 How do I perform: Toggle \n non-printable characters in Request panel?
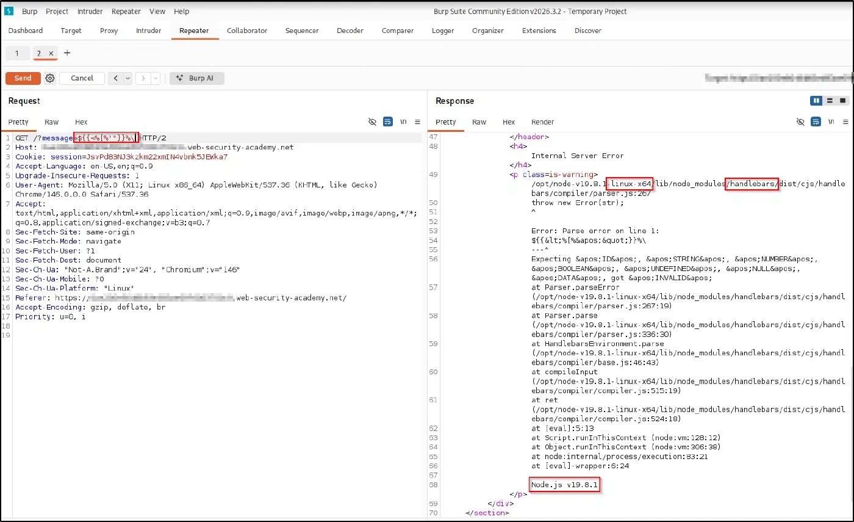403,122
